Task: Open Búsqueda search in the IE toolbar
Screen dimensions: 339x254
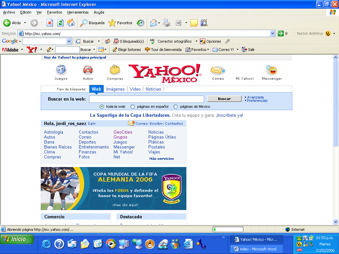Action: 92,23
